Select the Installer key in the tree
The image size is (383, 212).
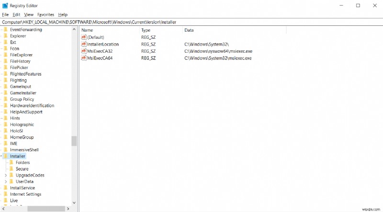point(18,156)
